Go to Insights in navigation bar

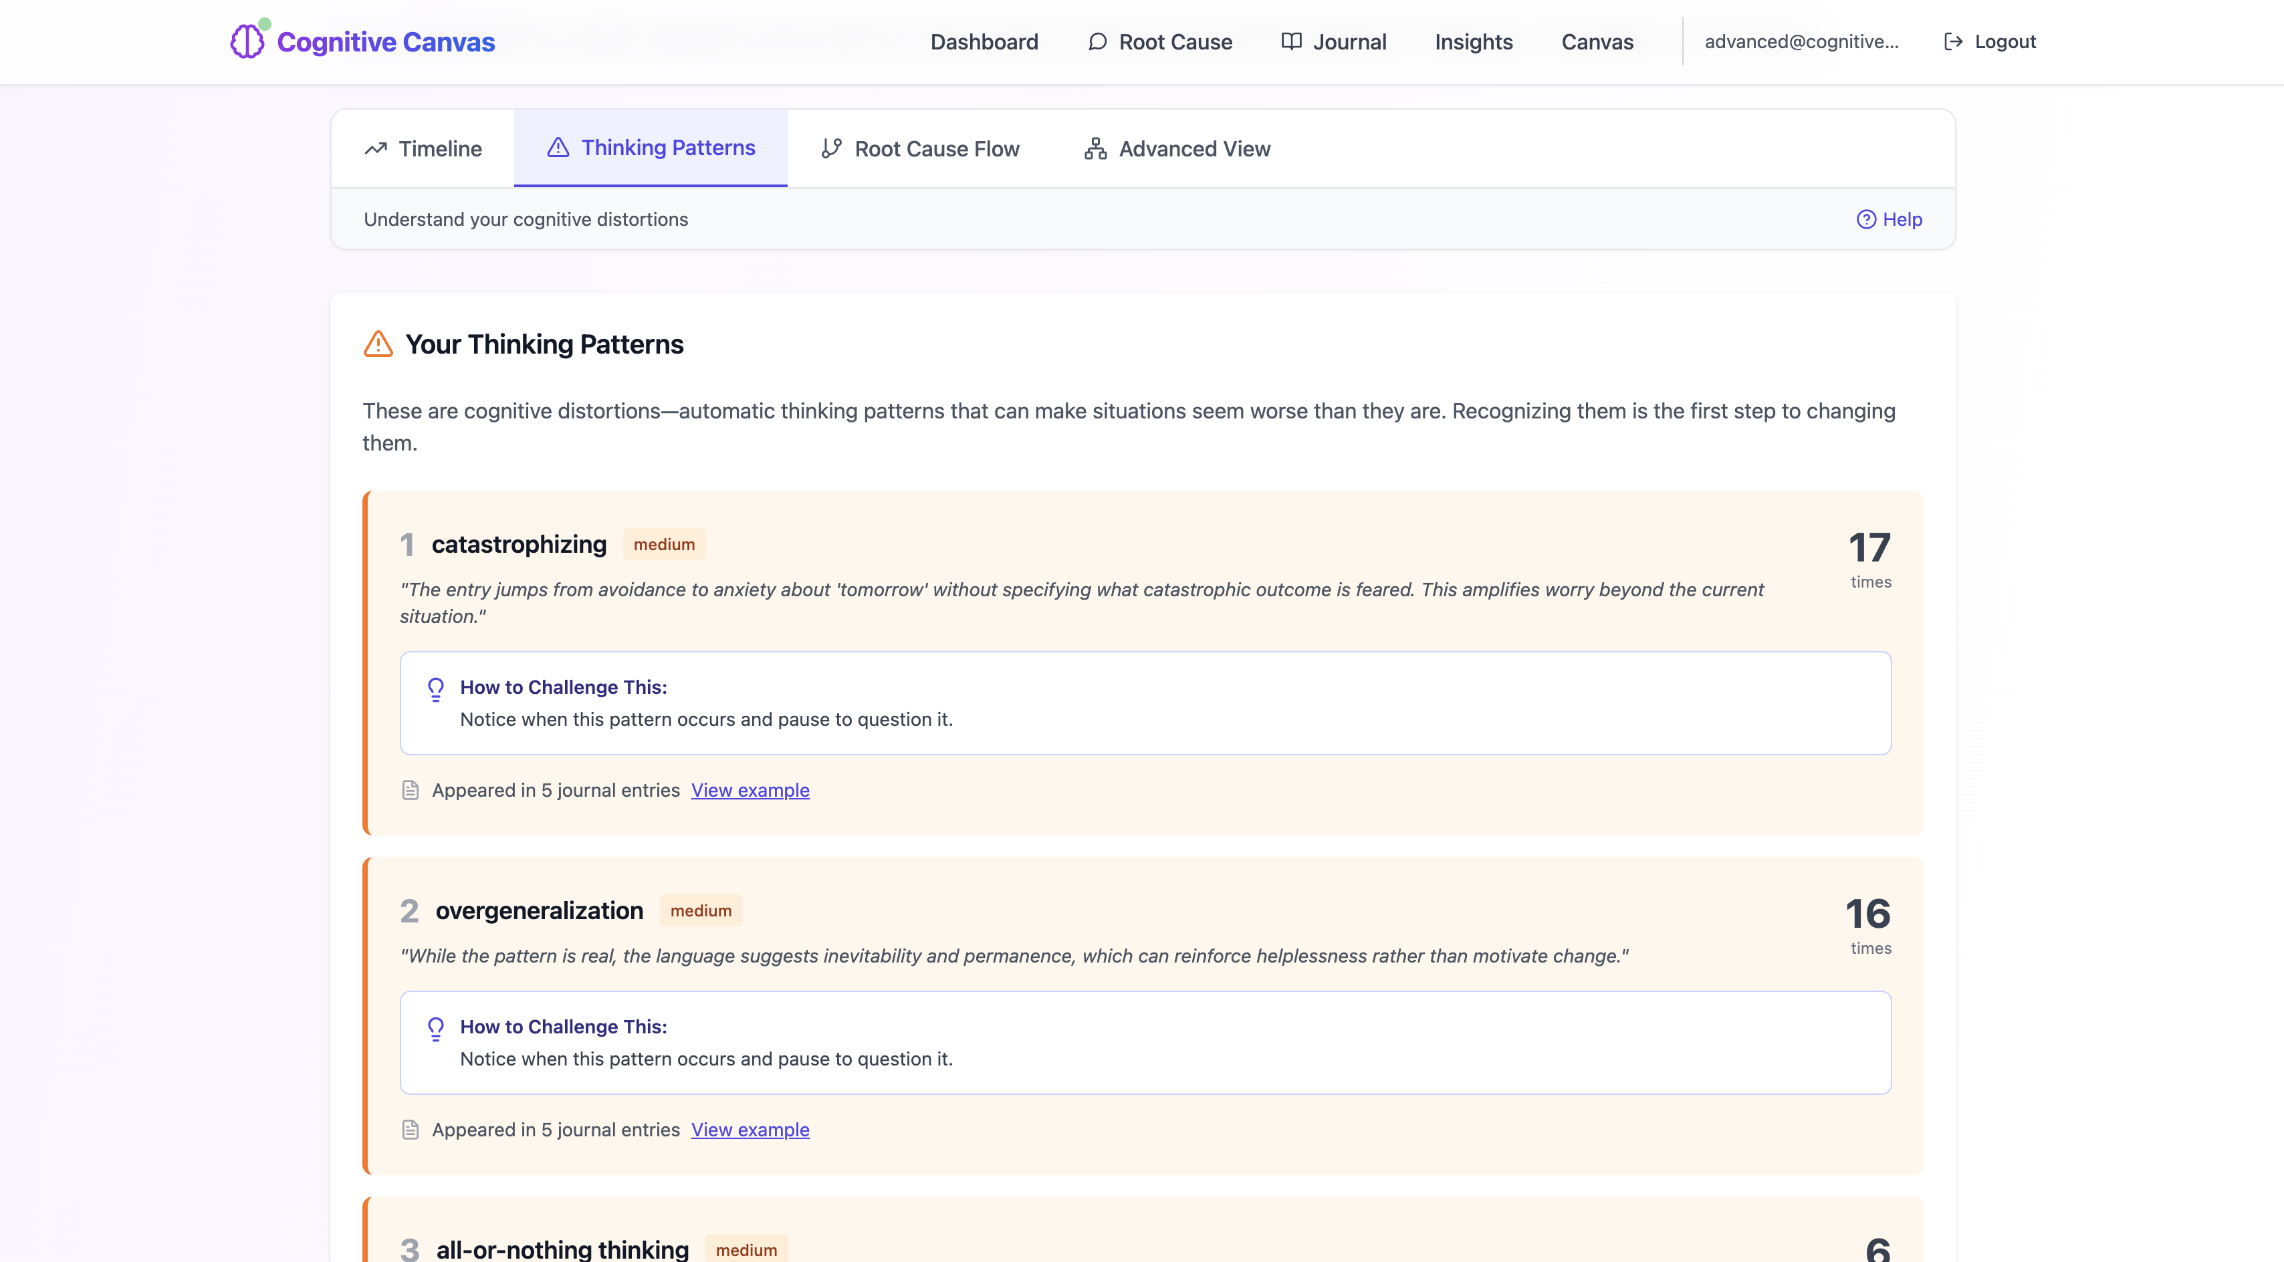(x=1473, y=41)
